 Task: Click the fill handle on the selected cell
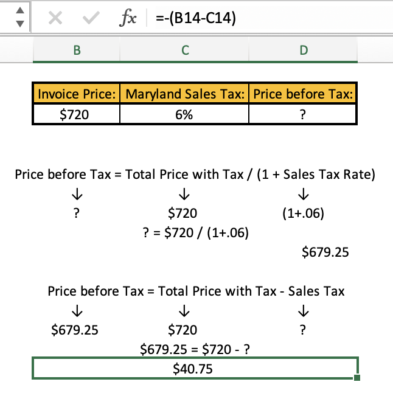(x=356, y=378)
